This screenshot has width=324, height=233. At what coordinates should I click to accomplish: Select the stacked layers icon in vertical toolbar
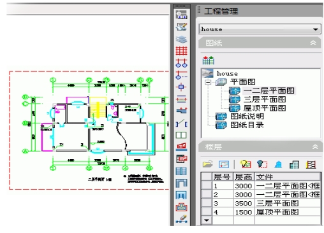(181, 39)
